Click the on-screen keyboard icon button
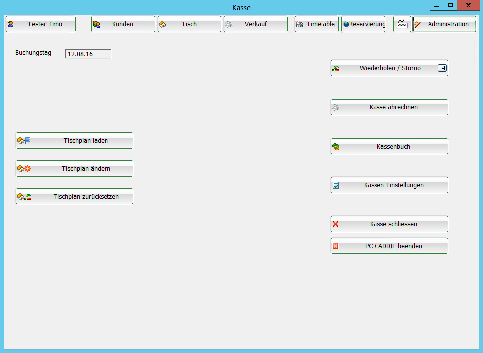 pos(402,24)
